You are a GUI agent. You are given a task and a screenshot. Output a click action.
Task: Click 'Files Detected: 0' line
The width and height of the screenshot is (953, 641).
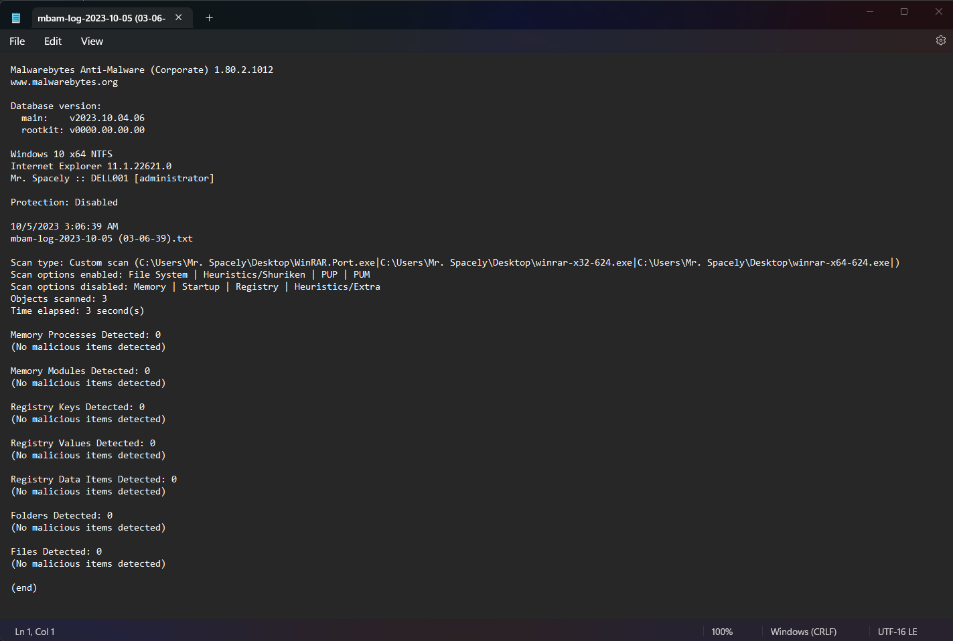coord(56,551)
